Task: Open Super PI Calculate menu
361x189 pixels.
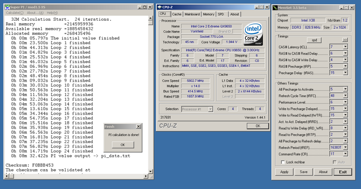Action: point(14,13)
